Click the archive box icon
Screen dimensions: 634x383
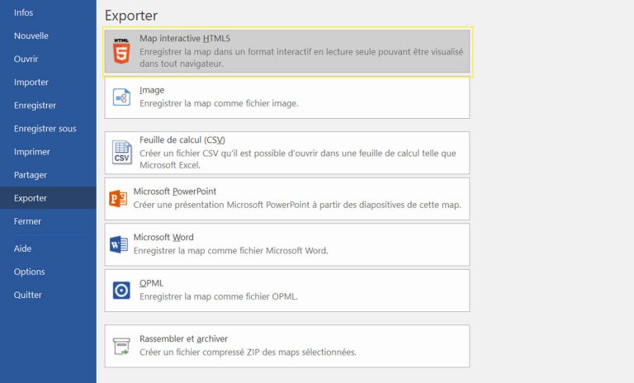pyautogui.click(x=121, y=346)
